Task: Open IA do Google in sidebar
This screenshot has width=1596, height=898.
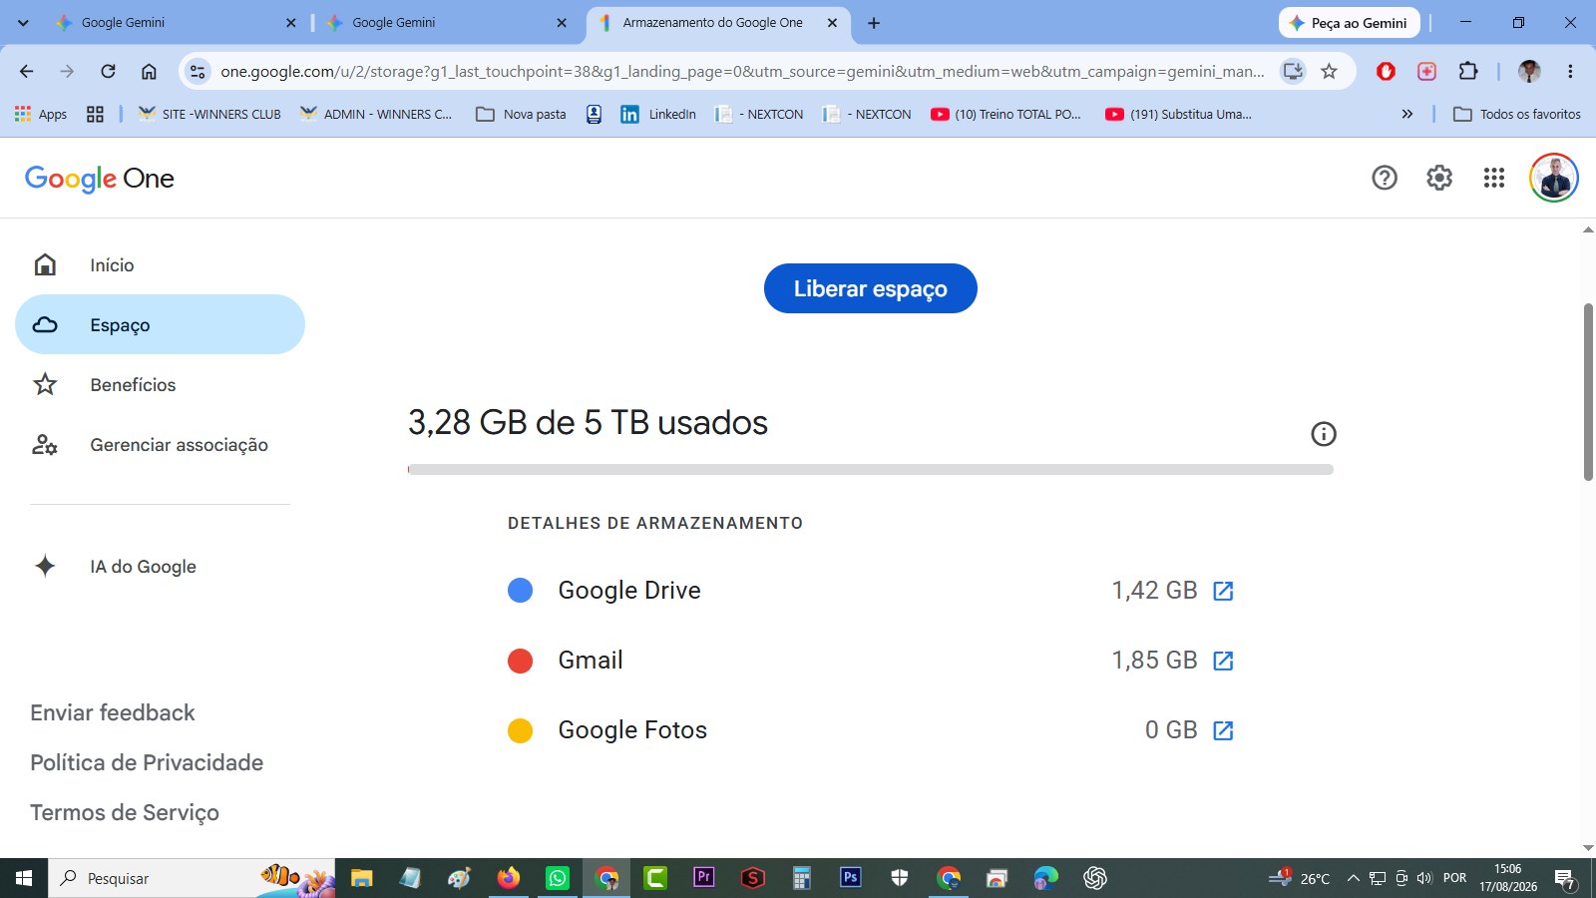Action: [160, 566]
